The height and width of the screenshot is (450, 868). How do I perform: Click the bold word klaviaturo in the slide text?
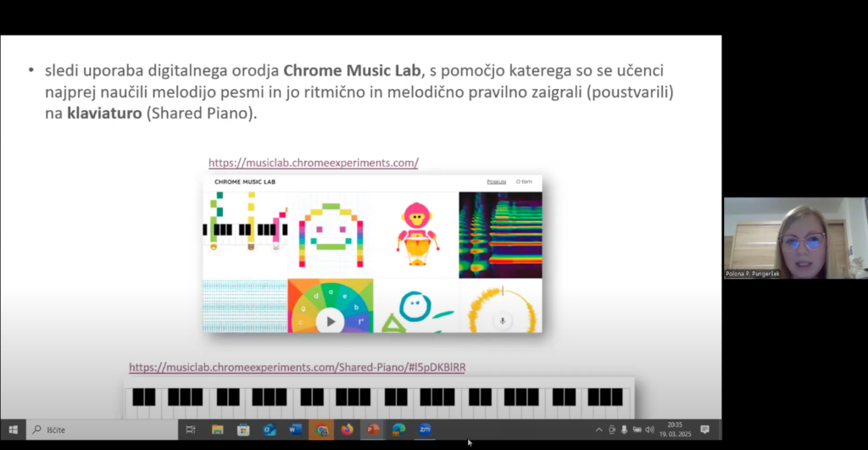pos(104,113)
